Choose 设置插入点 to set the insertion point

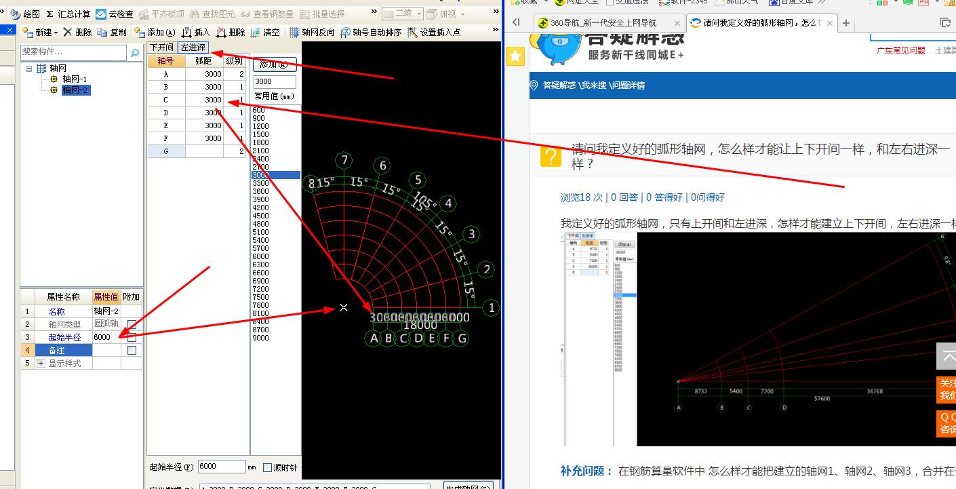[x=434, y=32]
